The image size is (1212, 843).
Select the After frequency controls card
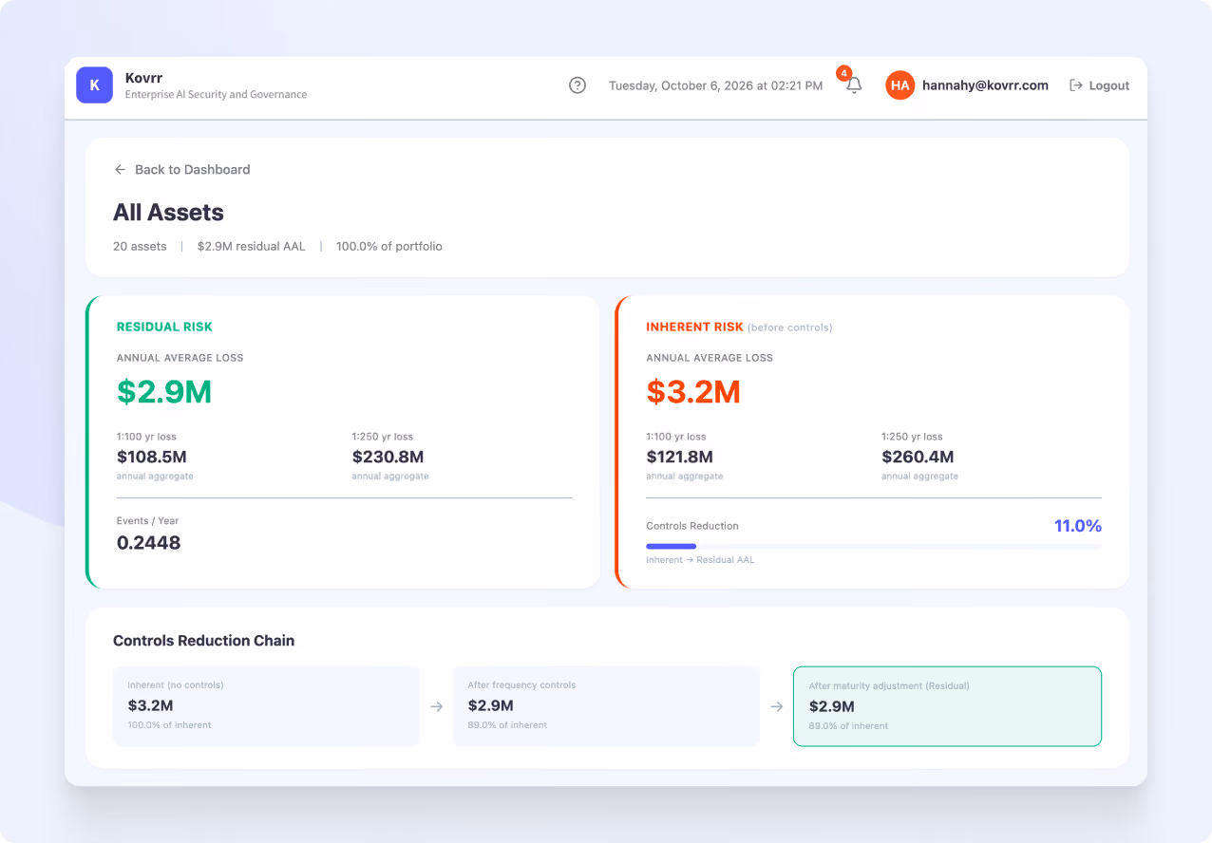point(606,706)
